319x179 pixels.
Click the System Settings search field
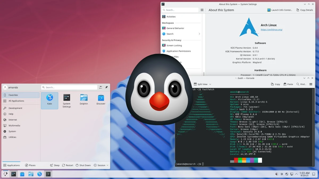(180, 10)
